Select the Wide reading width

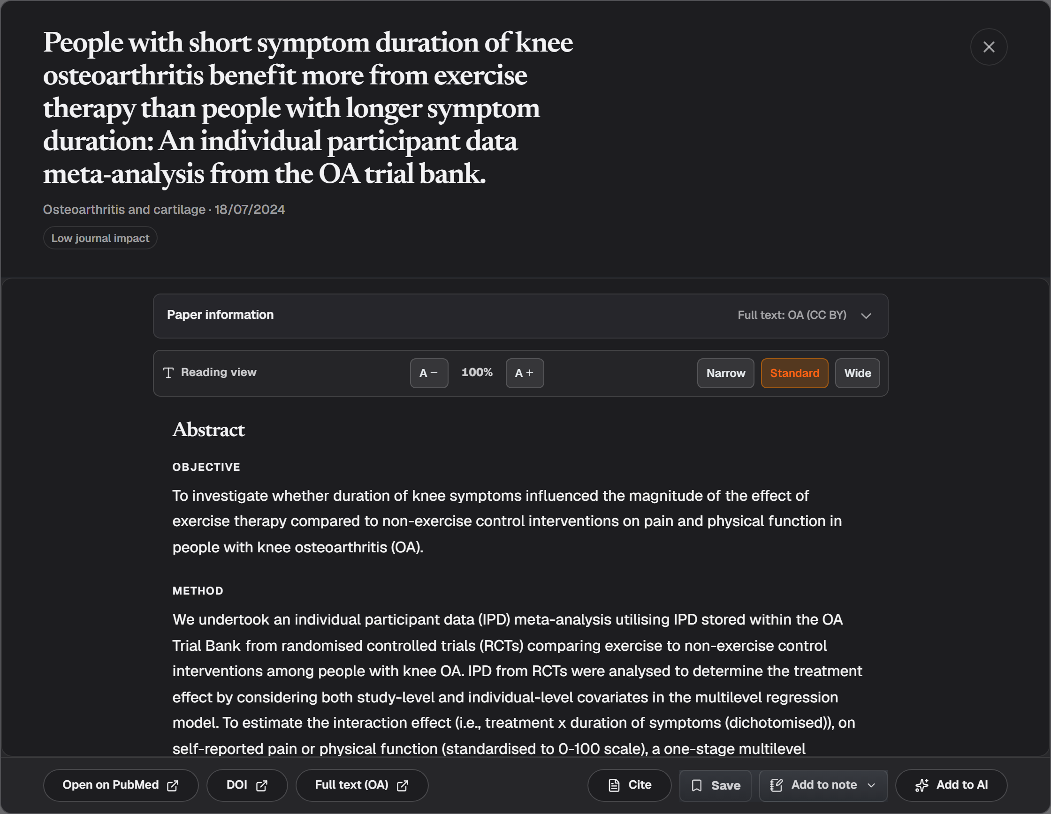857,373
